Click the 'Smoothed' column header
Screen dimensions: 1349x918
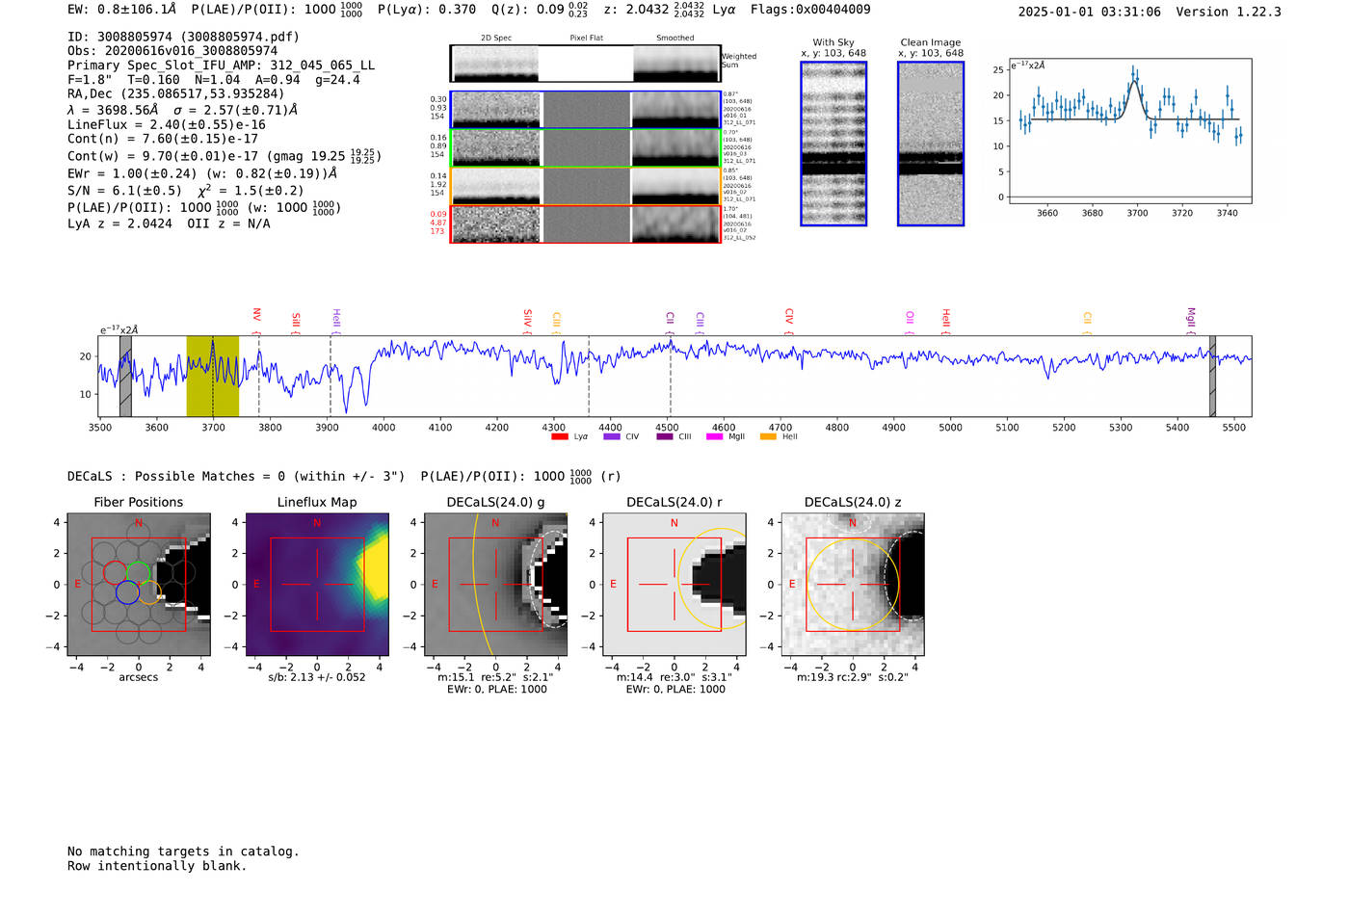[674, 39]
